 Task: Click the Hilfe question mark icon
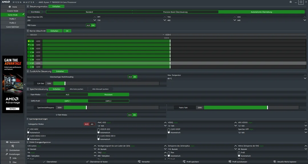[x=10, y=158]
